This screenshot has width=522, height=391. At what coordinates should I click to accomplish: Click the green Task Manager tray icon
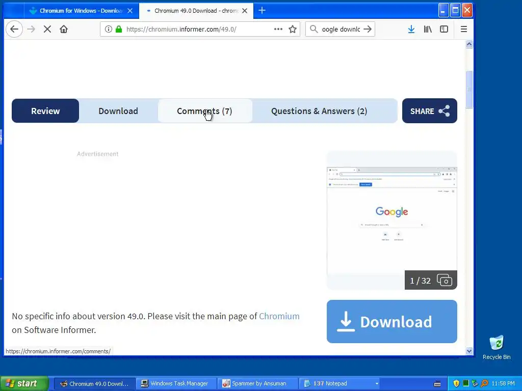(x=466, y=383)
